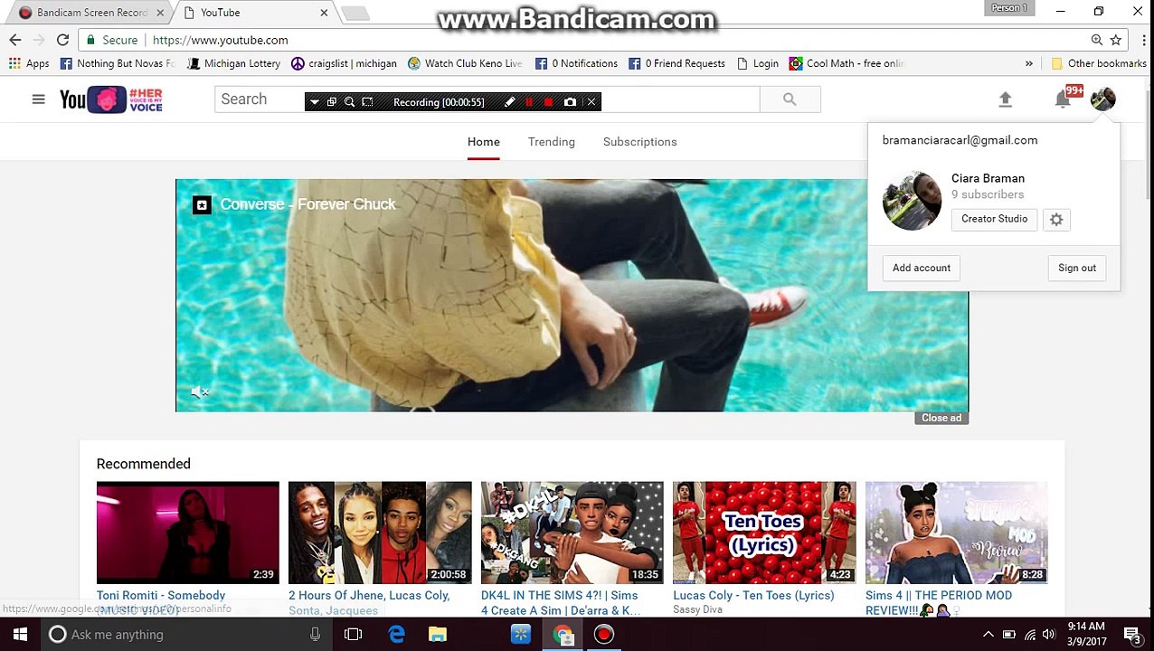This screenshot has height=651, width=1154.
Task: Stop the Bandicam recording
Action: coord(549,102)
